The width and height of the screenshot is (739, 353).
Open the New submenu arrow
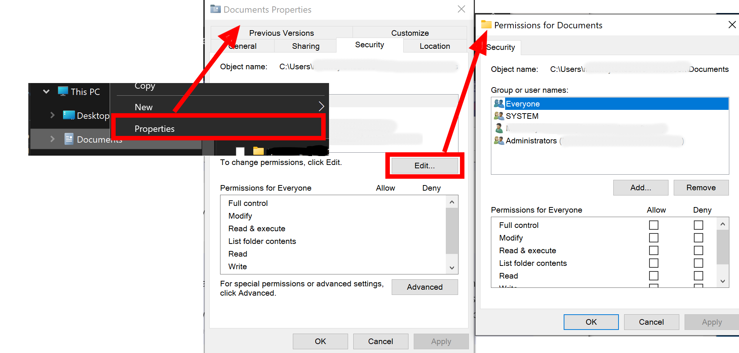coord(321,106)
